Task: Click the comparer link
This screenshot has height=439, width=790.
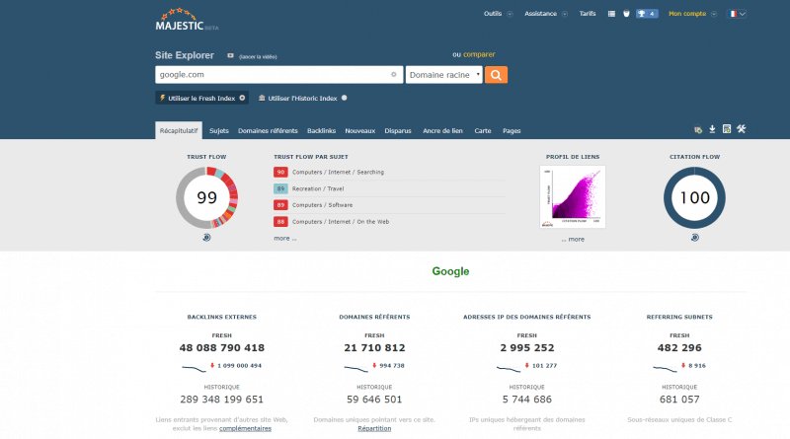Action: [x=479, y=54]
